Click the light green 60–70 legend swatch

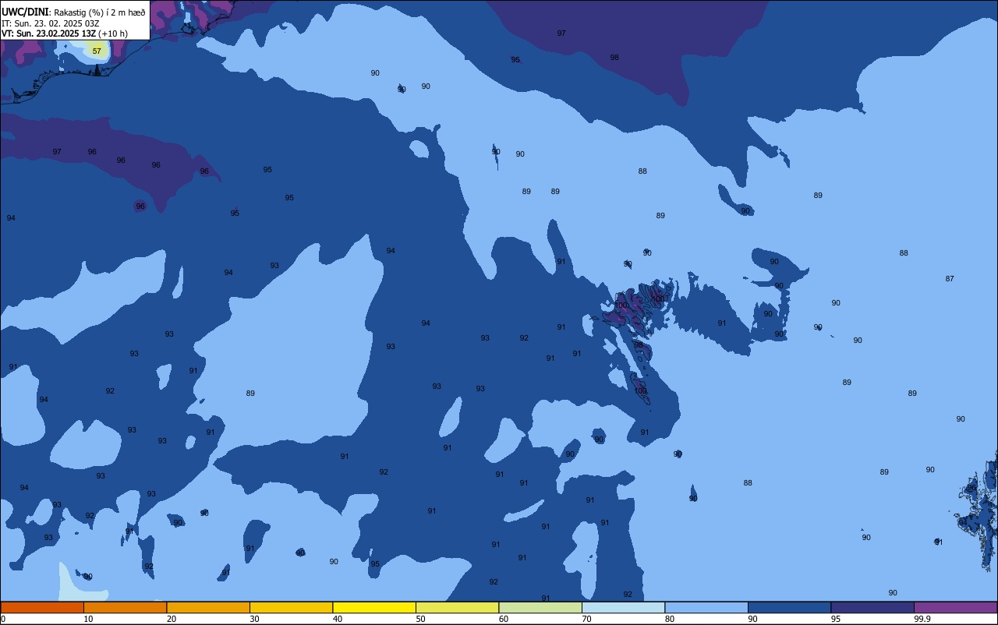pos(540,607)
